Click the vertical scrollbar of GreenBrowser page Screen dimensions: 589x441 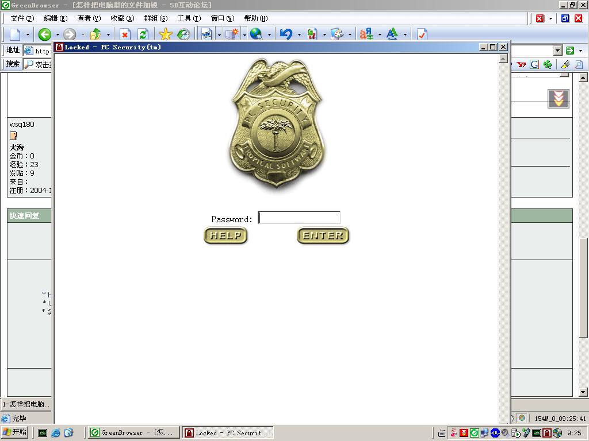tap(583, 235)
